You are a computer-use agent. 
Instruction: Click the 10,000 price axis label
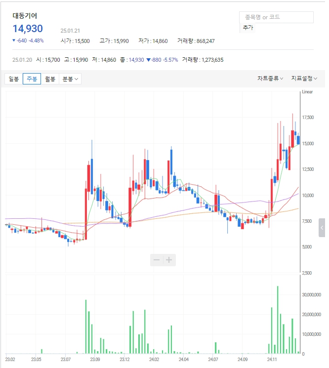click(308, 195)
